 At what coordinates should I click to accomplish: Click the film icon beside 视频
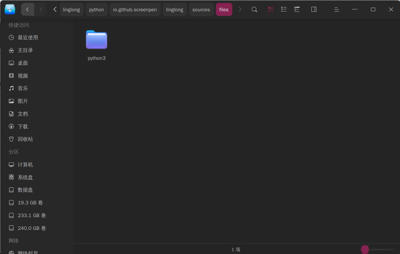11,76
